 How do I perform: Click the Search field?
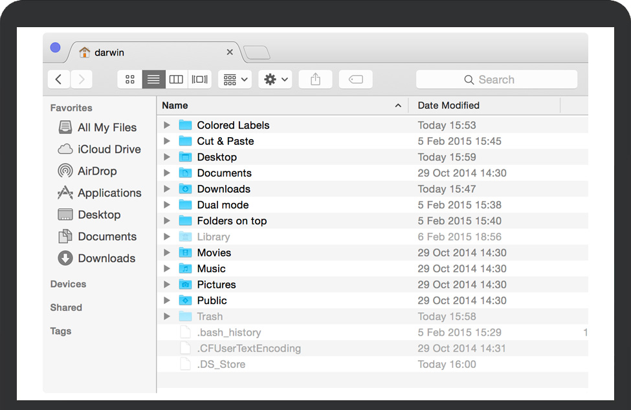pos(496,80)
